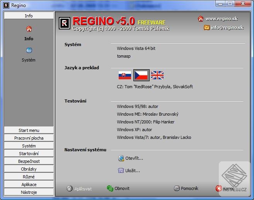Click the Pomocník button label
Screen dimensions: 254x200
189,188
